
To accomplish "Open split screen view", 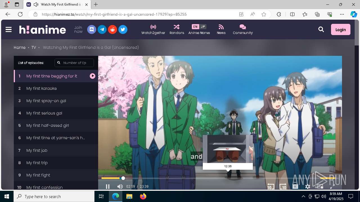I will click(x=292, y=14).
